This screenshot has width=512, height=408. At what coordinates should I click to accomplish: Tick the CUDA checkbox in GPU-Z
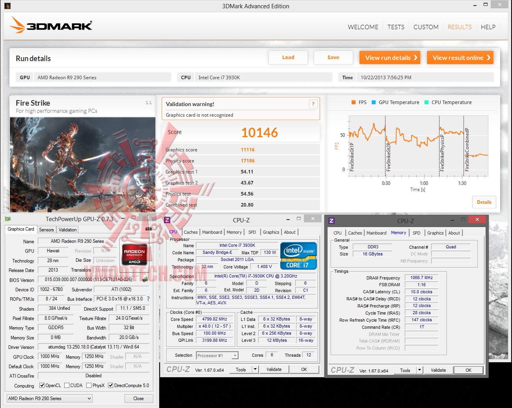click(67, 386)
